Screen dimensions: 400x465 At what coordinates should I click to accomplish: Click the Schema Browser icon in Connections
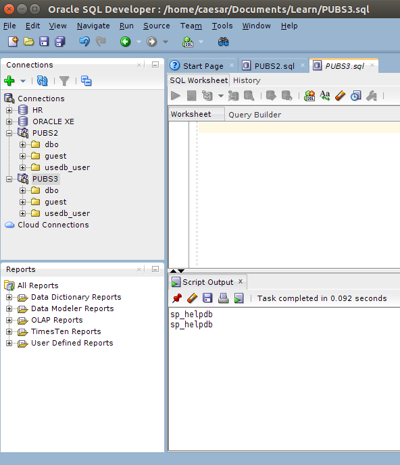(x=86, y=81)
